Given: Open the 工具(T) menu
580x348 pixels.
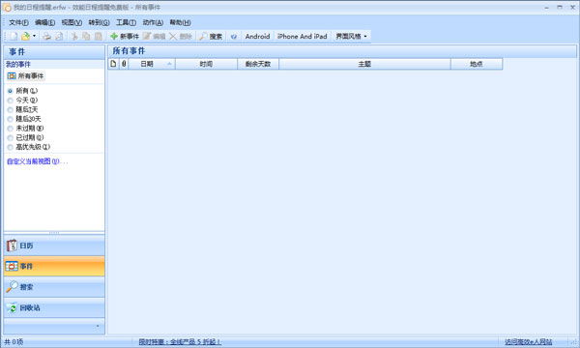Looking at the screenshot, I should click(126, 22).
